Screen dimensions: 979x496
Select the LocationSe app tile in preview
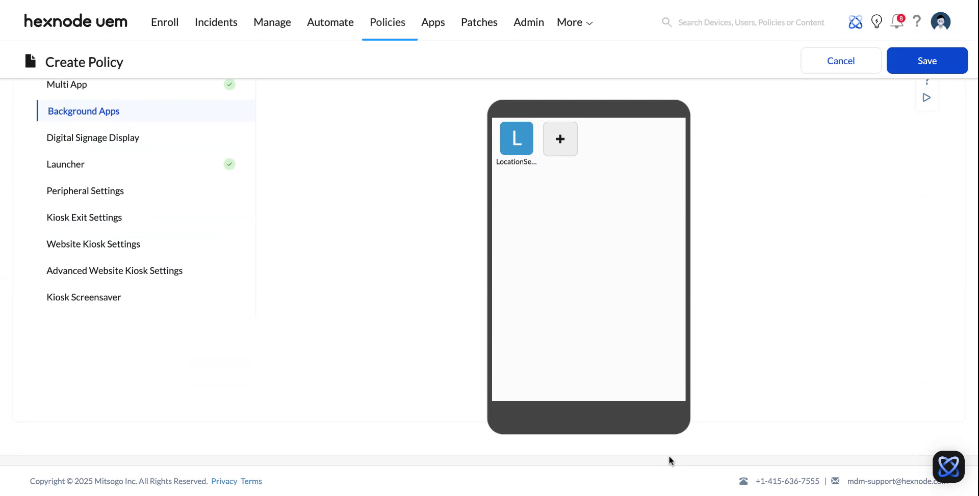(x=516, y=137)
